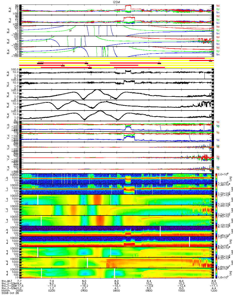This screenshot has height=300, width=233.
Task: Select the 0000 time tick label
Action: click(19, 291)
